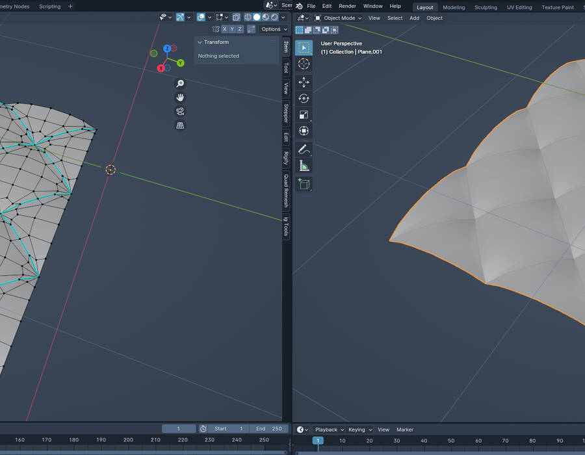Toggle Z axis mirror
Viewport: 585px width, 455px height.
click(240, 29)
